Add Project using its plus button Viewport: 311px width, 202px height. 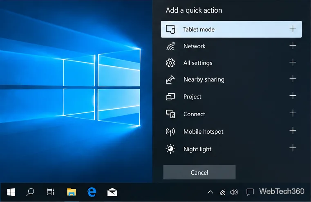click(293, 96)
